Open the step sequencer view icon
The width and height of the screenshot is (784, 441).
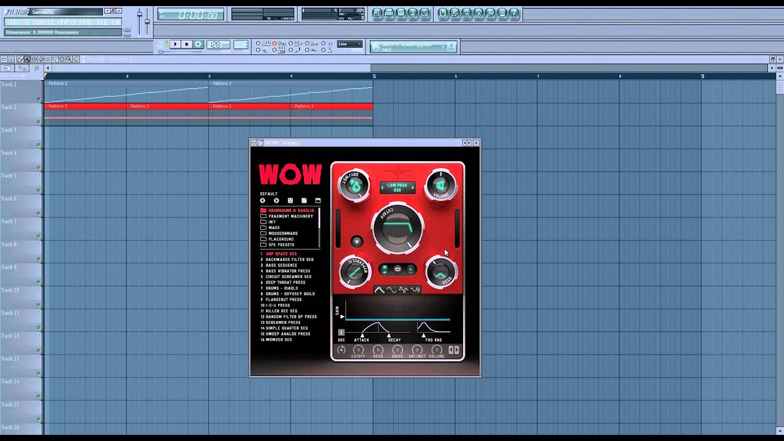389,13
